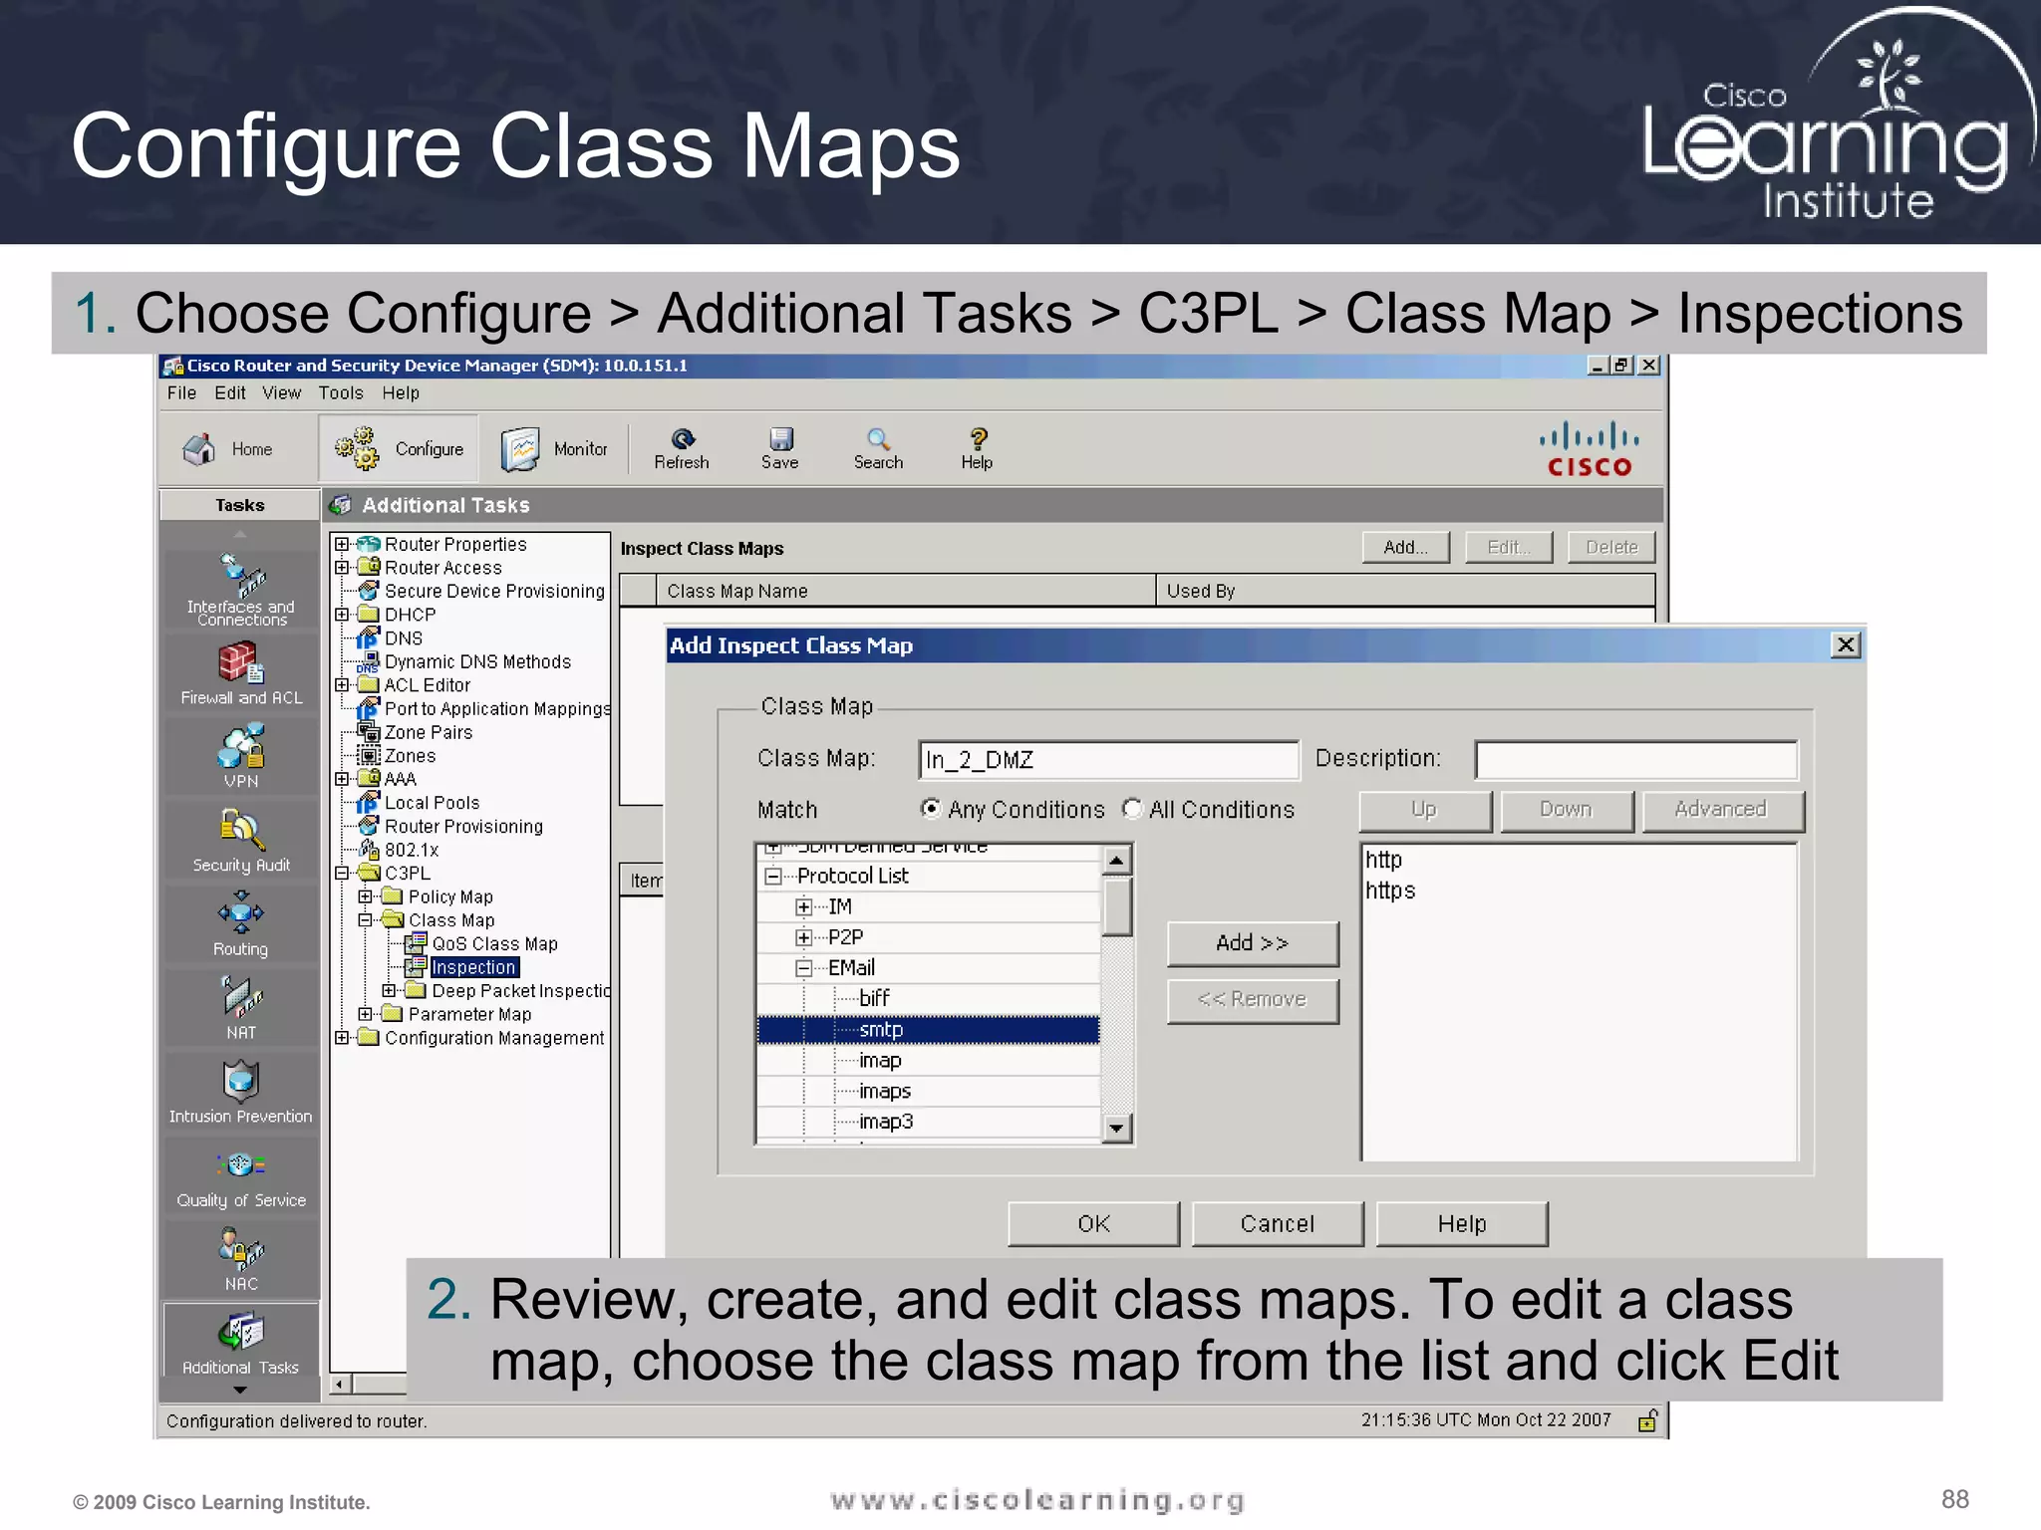Expand the Router Properties node

tap(342, 544)
